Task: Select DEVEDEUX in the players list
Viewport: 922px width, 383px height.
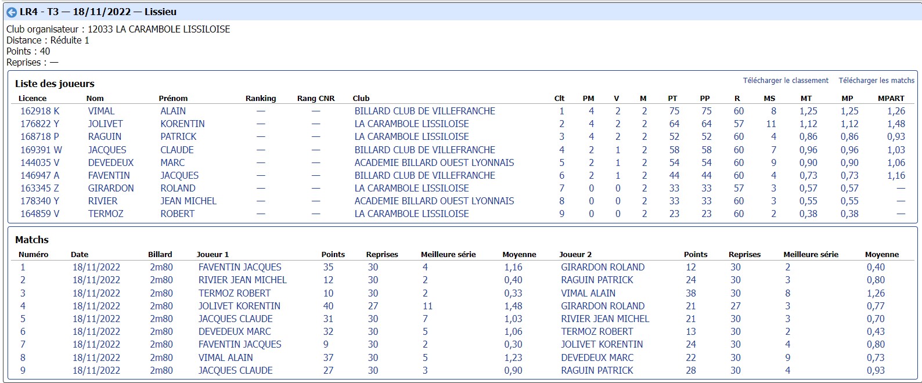Action: pyautogui.click(x=111, y=162)
